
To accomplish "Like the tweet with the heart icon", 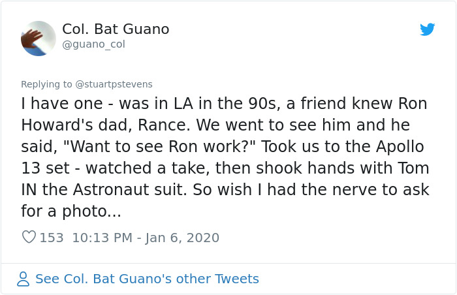I will [x=29, y=238].
